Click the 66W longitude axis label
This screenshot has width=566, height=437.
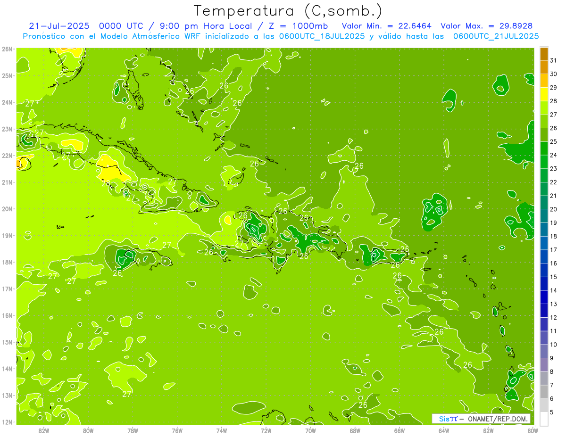[x=400, y=430]
